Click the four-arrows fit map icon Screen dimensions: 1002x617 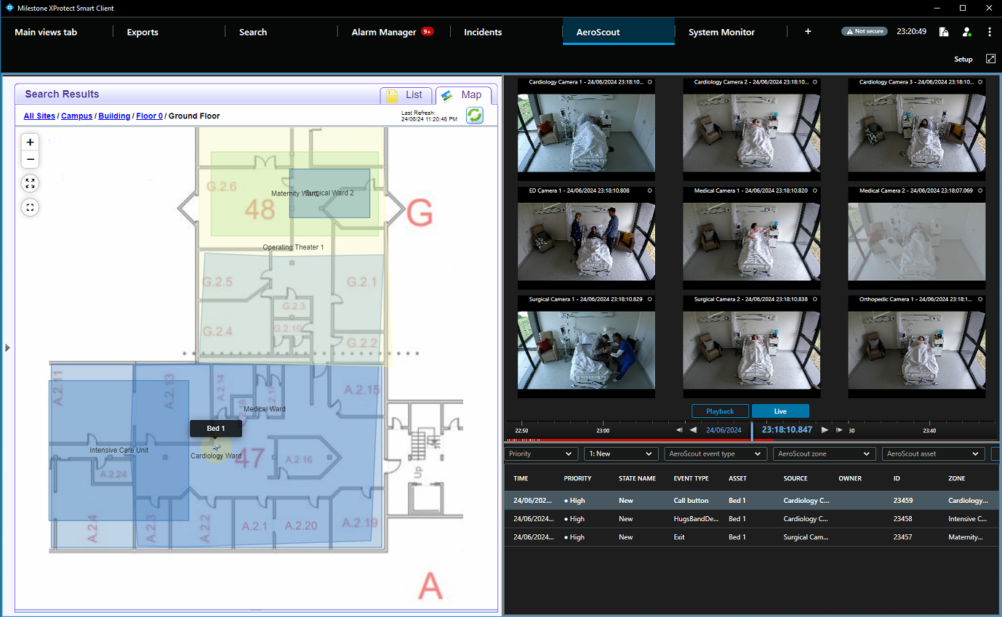[30, 183]
